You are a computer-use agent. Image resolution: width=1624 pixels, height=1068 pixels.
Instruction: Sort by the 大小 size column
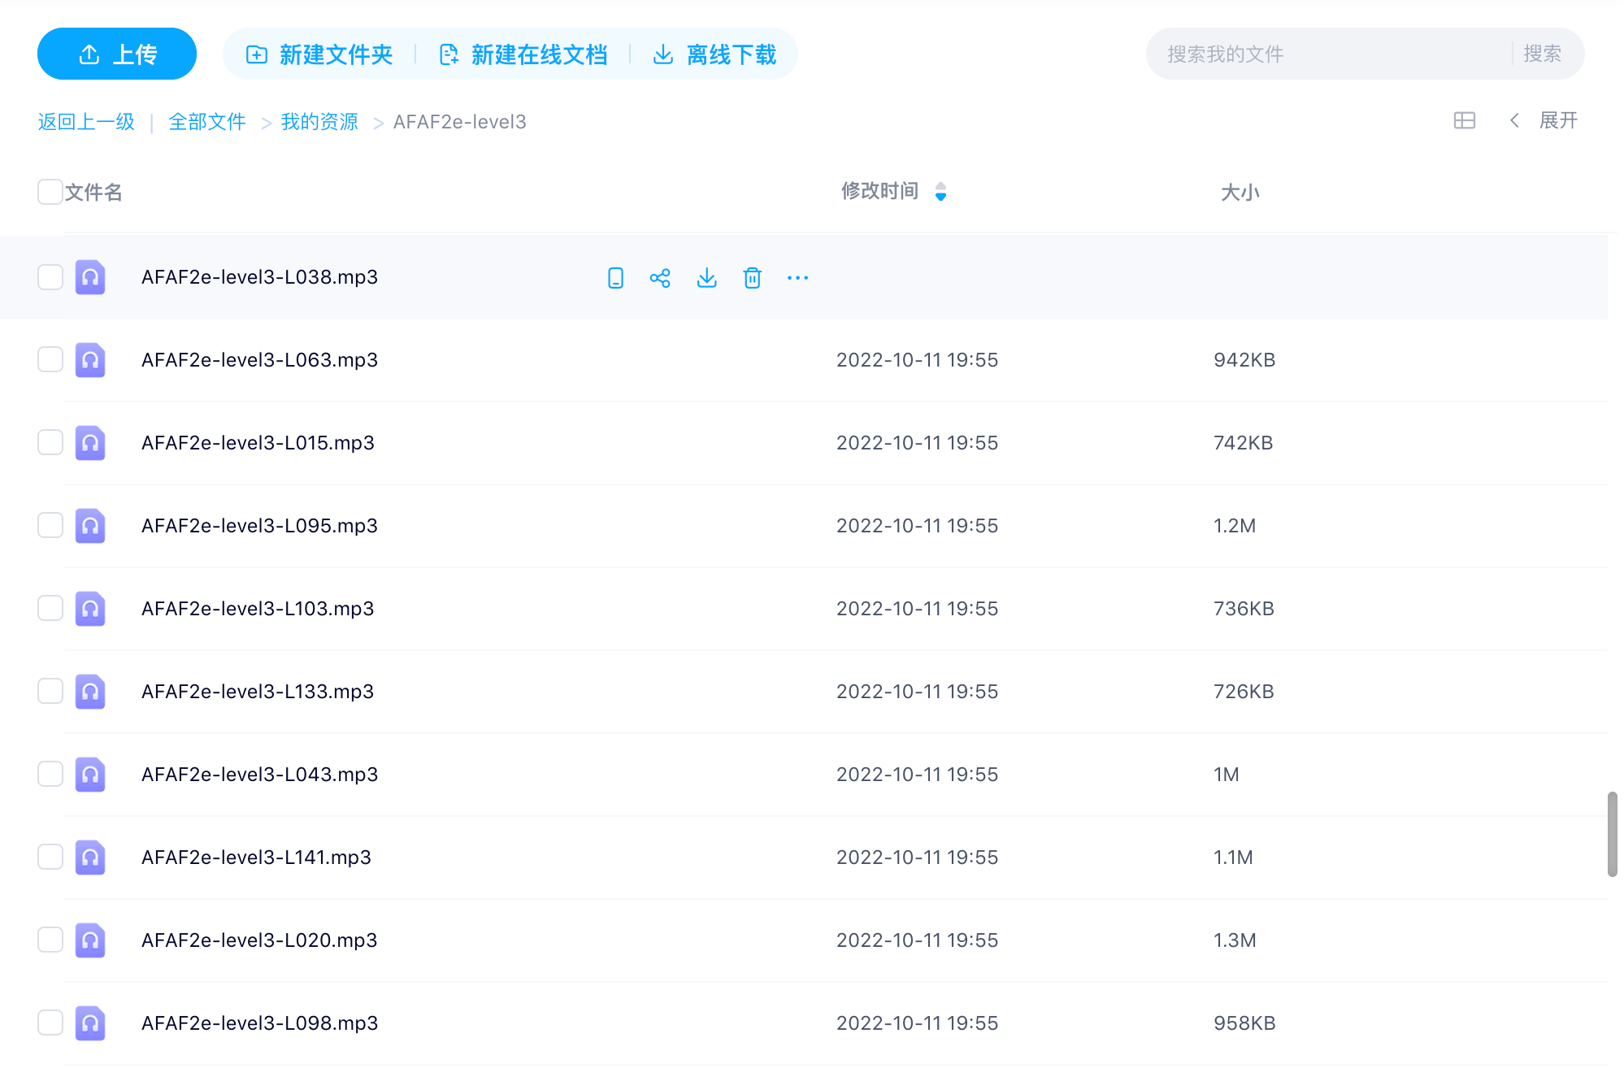pos(1240,193)
